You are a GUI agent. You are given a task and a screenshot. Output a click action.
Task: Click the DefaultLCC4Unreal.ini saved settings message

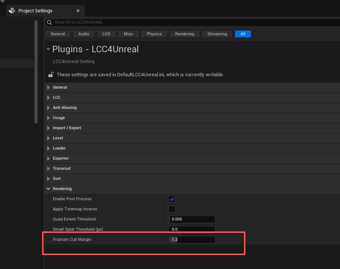tap(140, 75)
